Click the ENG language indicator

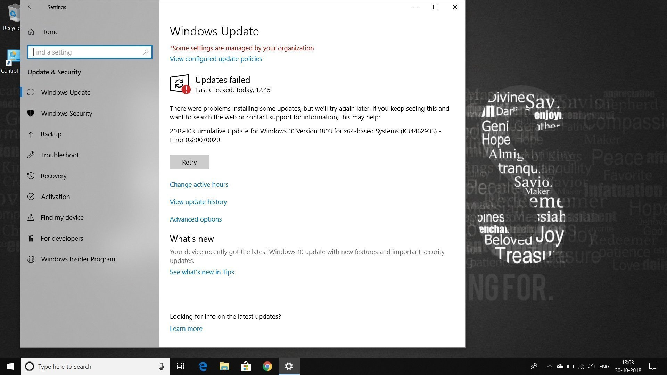[x=604, y=366]
